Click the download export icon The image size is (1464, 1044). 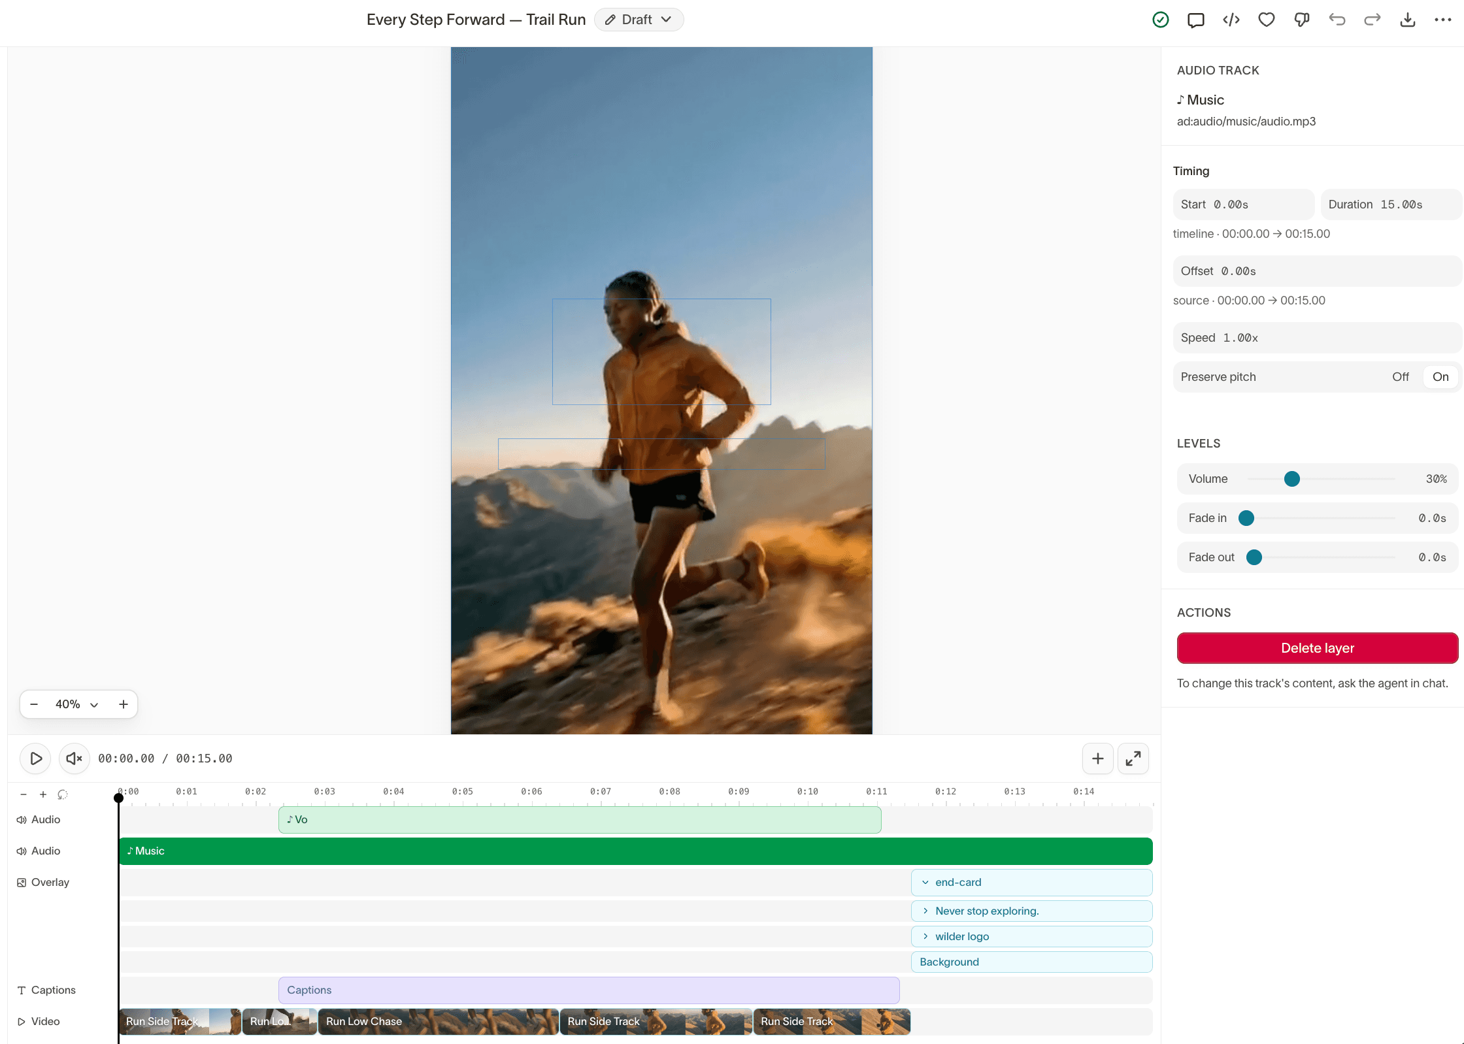click(x=1408, y=20)
